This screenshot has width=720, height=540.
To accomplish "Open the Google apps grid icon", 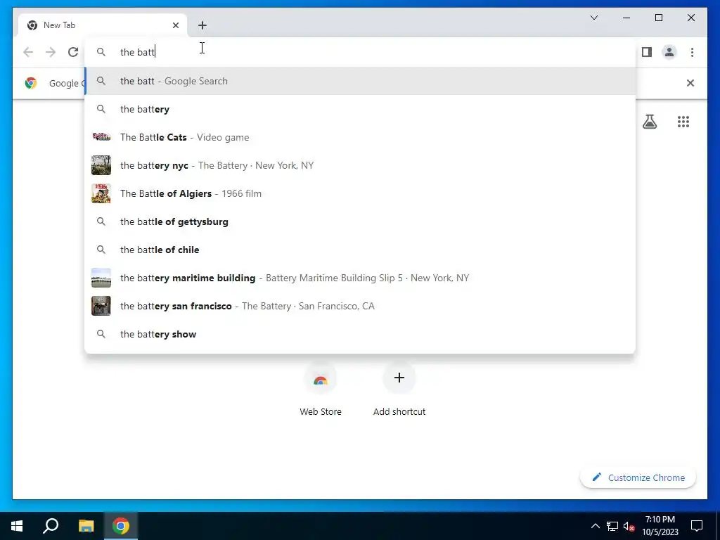I will [683, 122].
